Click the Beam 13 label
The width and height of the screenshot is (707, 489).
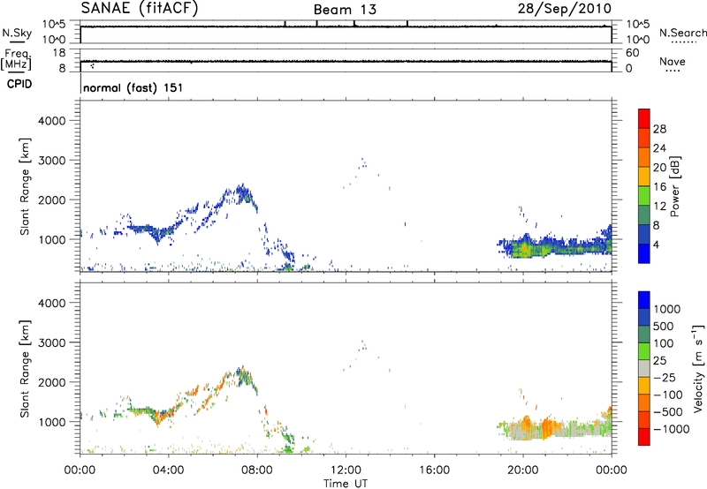click(345, 10)
